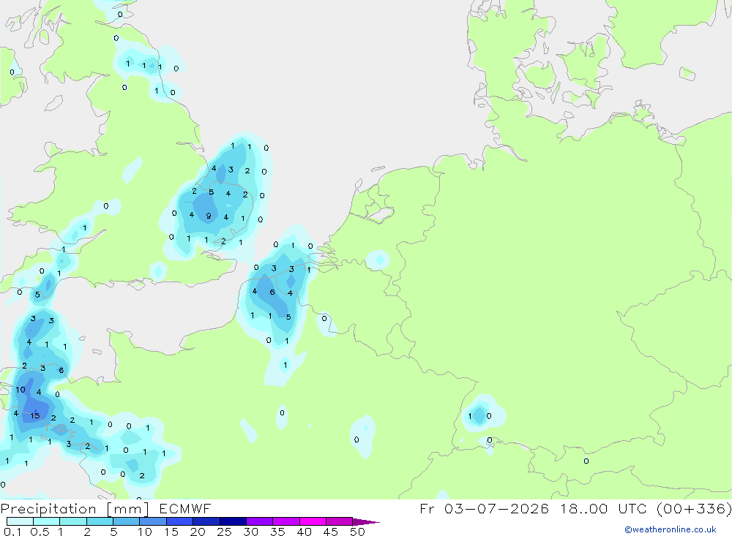Pick the 10–15 mm blue legend swatch
Viewport: 732px width, 536px height.
(153, 521)
